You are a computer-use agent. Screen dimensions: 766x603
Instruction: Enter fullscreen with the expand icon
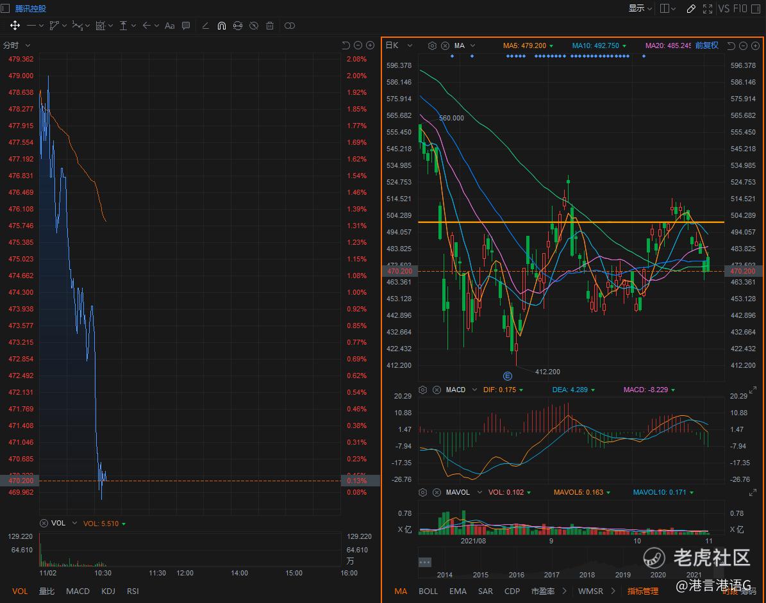click(708, 8)
